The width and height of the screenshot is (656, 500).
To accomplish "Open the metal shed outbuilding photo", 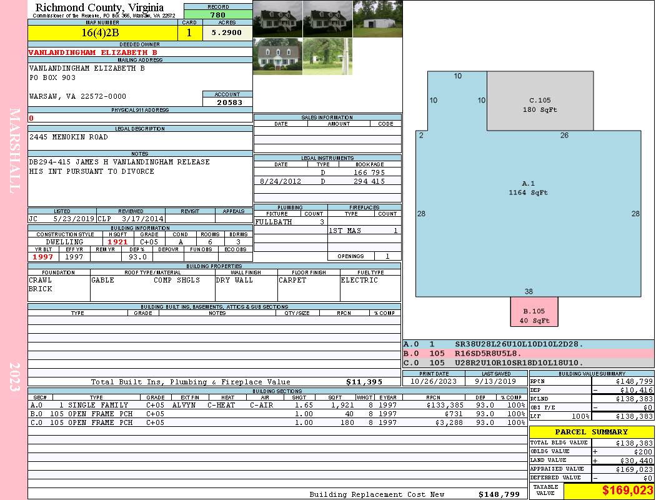I will (x=378, y=19).
